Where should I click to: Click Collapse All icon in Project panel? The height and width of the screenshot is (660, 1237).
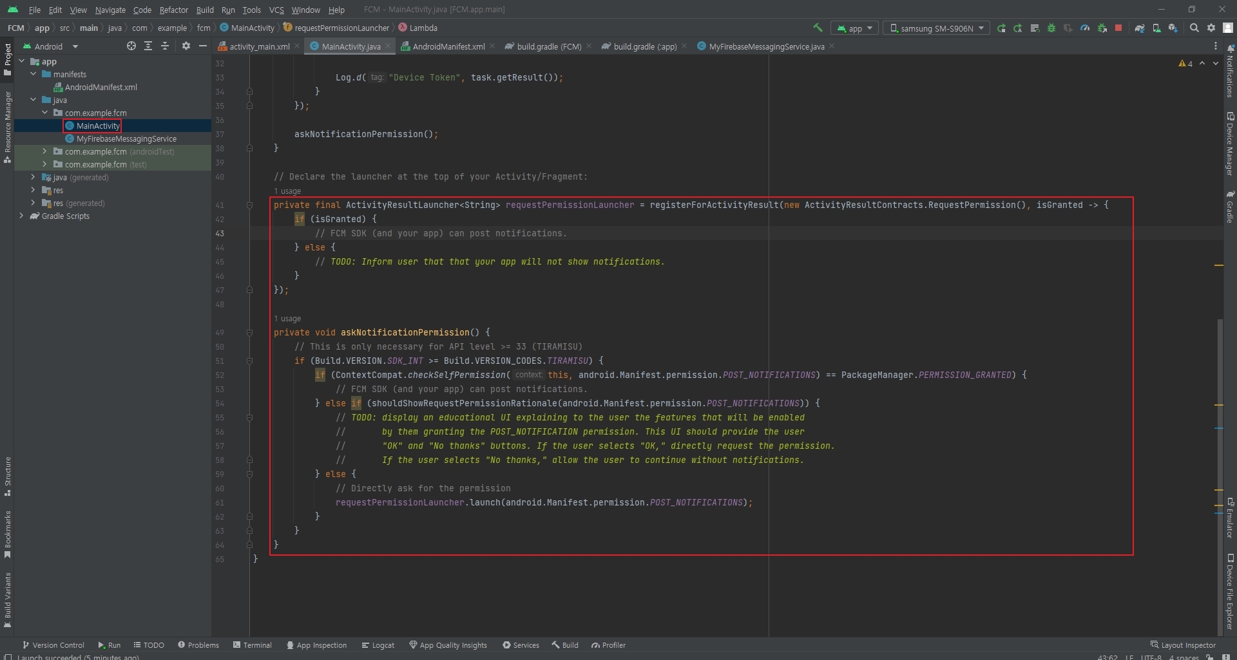(165, 46)
